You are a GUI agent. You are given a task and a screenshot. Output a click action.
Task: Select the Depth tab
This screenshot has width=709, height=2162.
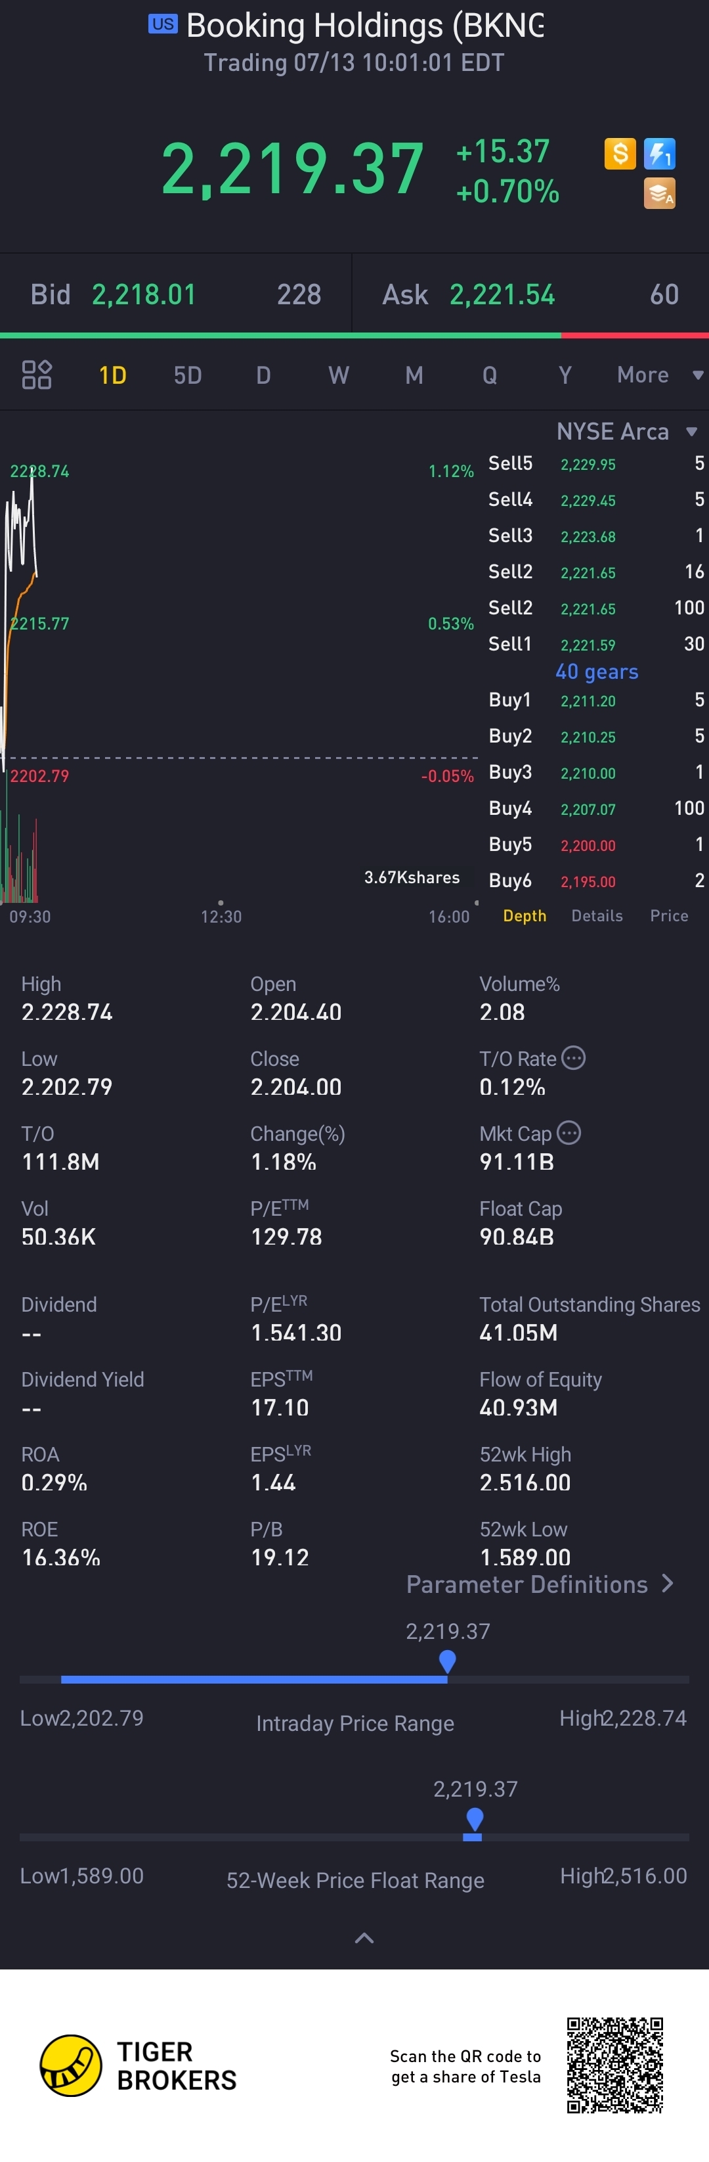coord(525,915)
